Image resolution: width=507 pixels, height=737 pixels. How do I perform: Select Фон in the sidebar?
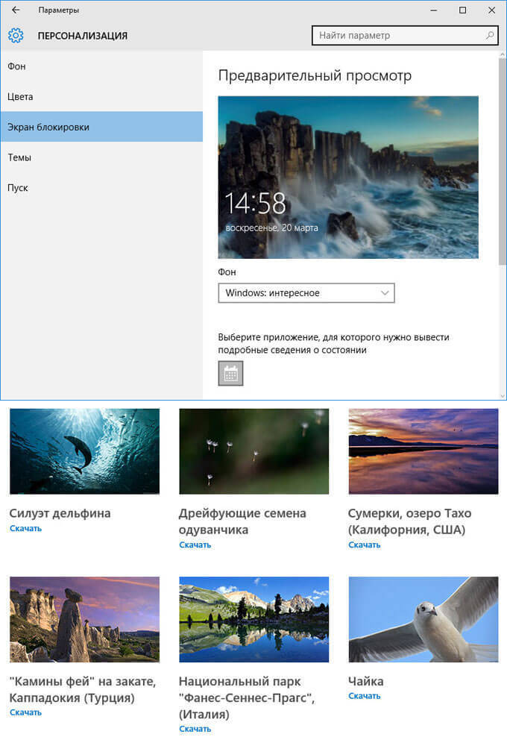pos(17,66)
